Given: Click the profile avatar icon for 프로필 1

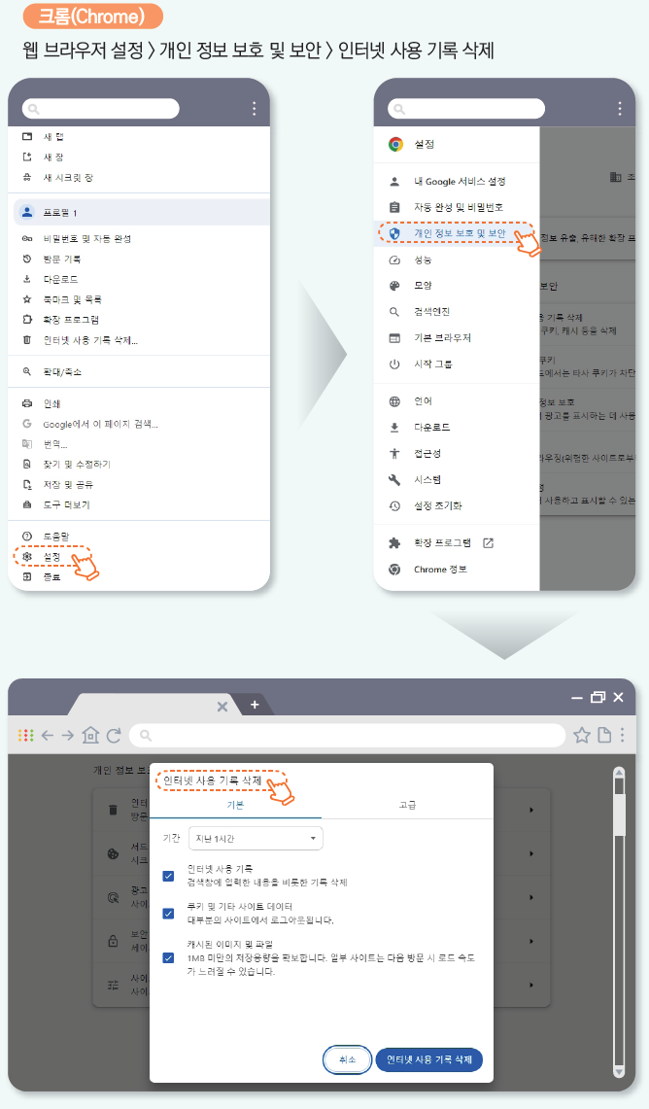Looking at the screenshot, I should click(x=27, y=212).
